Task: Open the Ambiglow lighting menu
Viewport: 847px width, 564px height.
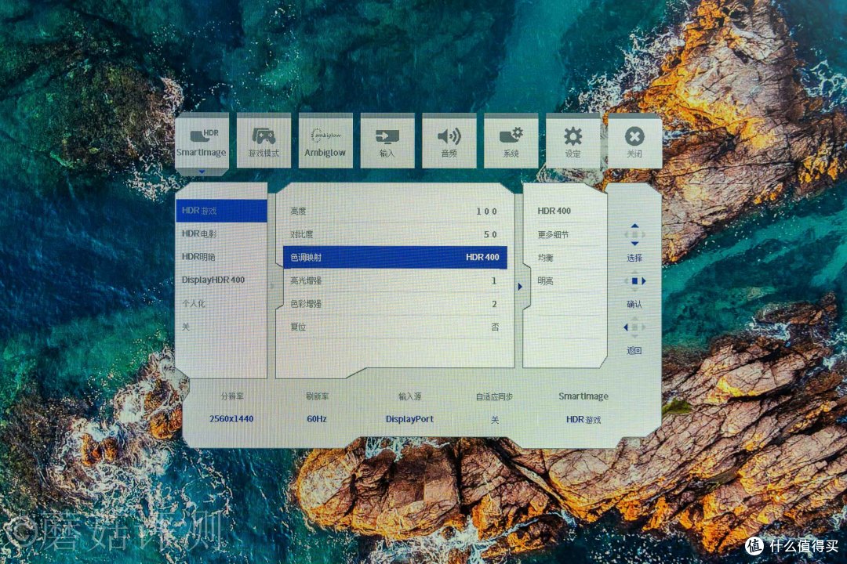Action: pyautogui.click(x=325, y=142)
